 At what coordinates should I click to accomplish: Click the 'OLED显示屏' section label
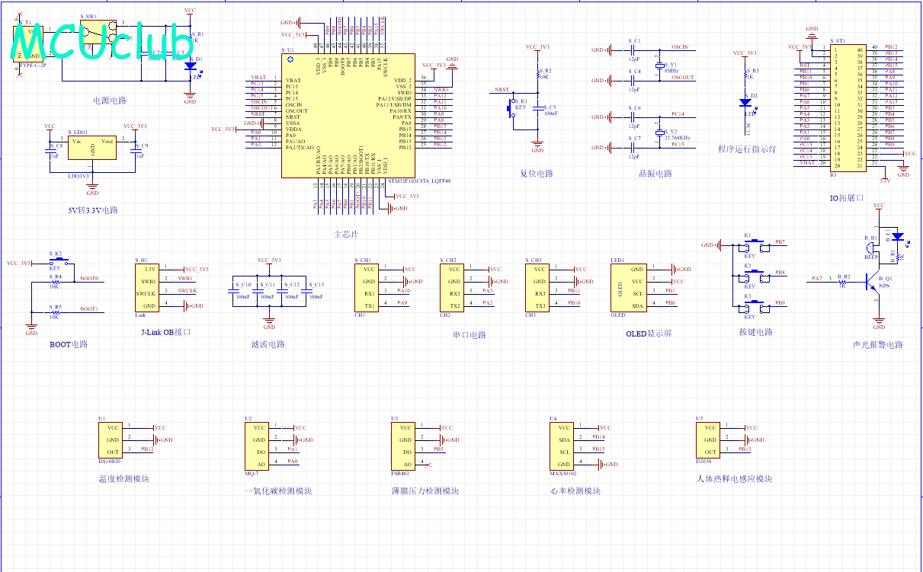point(650,334)
